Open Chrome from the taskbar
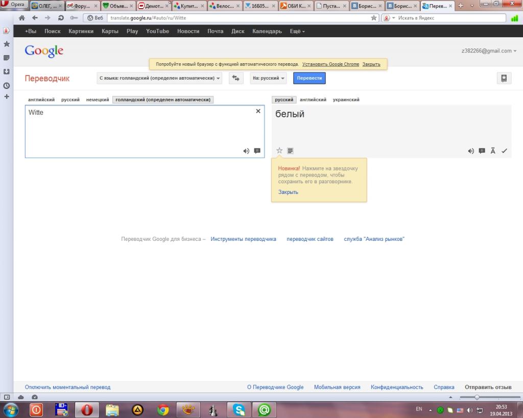Image resolution: width=523 pixels, height=418 pixels. tap(163, 410)
